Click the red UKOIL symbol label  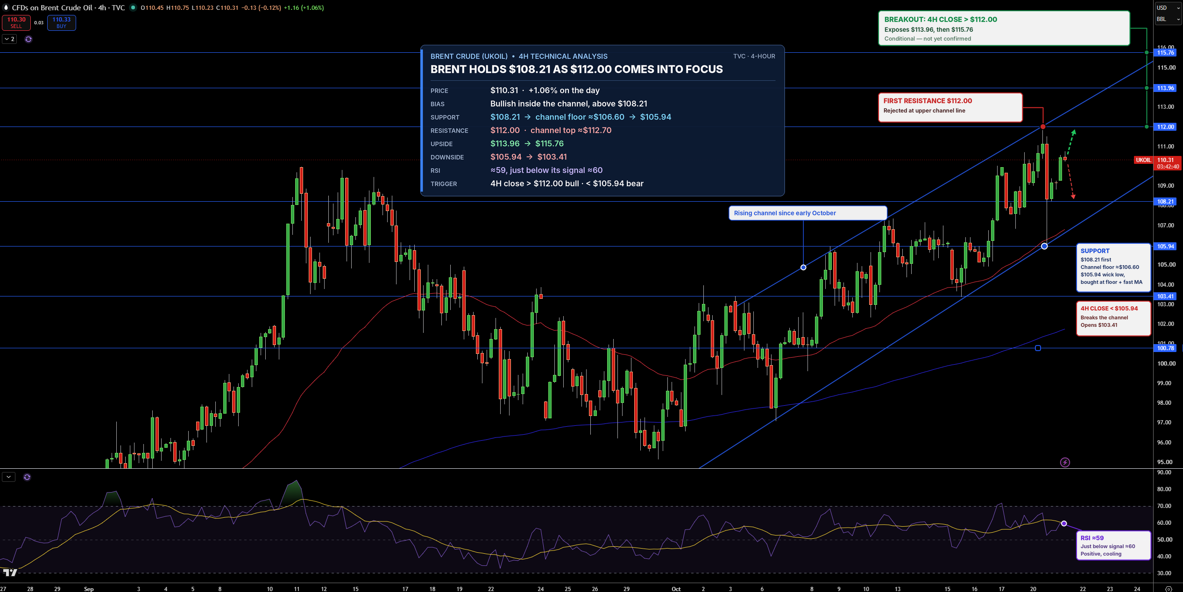click(x=1143, y=160)
